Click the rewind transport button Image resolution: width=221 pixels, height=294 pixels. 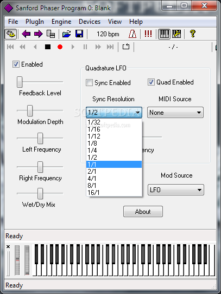click(x=22, y=47)
